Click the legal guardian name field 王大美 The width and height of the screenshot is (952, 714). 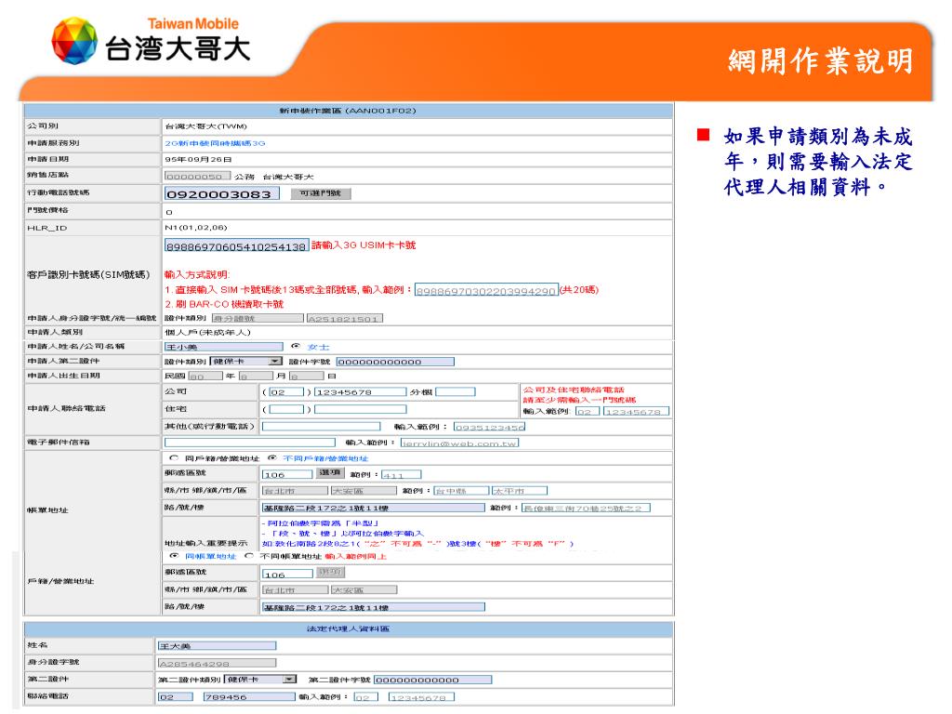(217, 646)
